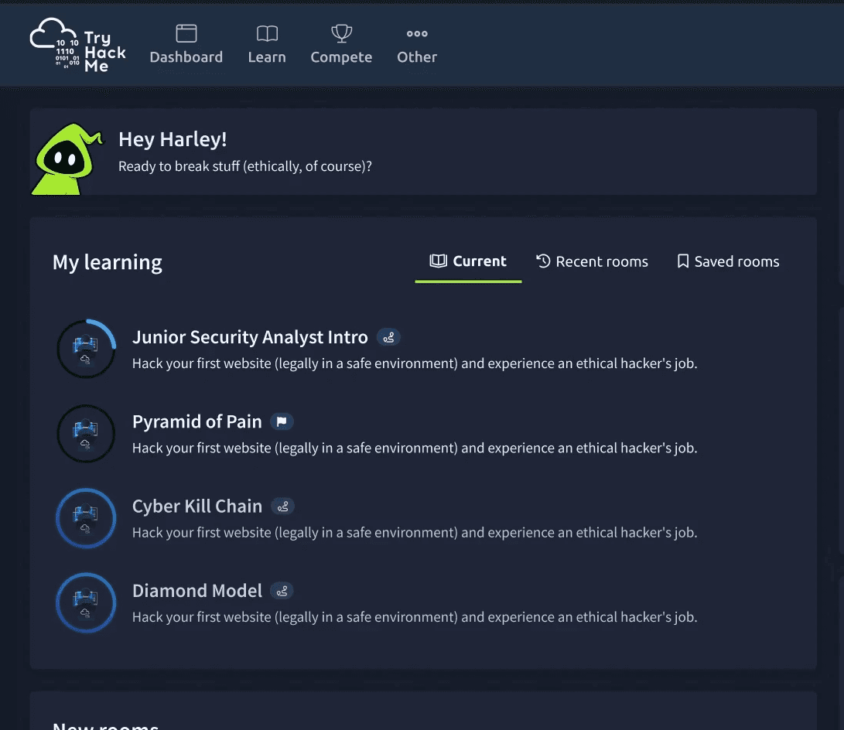This screenshot has width=844, height=730.
Task: Click the description under Diamond Model
Action: click(415, 617)
